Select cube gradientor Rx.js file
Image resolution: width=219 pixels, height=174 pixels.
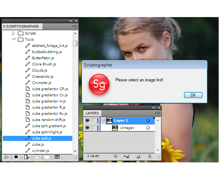click(x=50, y=114)
